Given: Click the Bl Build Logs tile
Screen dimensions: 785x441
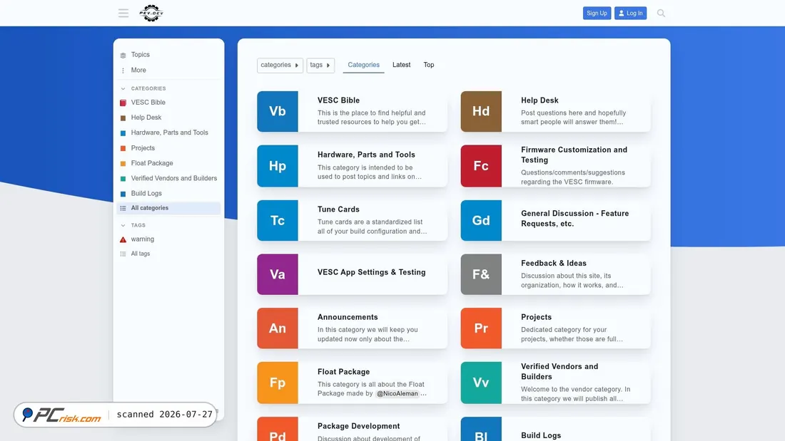Looking at the screenshot, I should click(x=480, y=429).
